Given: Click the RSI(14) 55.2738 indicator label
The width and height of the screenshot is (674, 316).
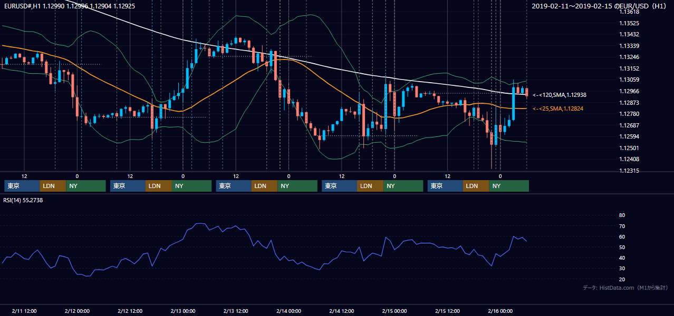Looking at the screenshot, I should click(x=23, y=200).
